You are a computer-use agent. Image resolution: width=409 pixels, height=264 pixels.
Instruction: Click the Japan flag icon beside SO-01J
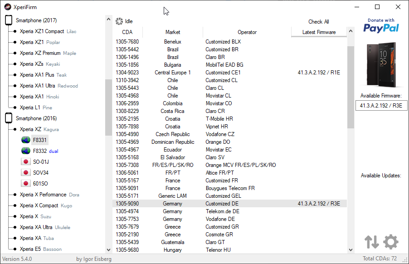[x=25, y=162]
